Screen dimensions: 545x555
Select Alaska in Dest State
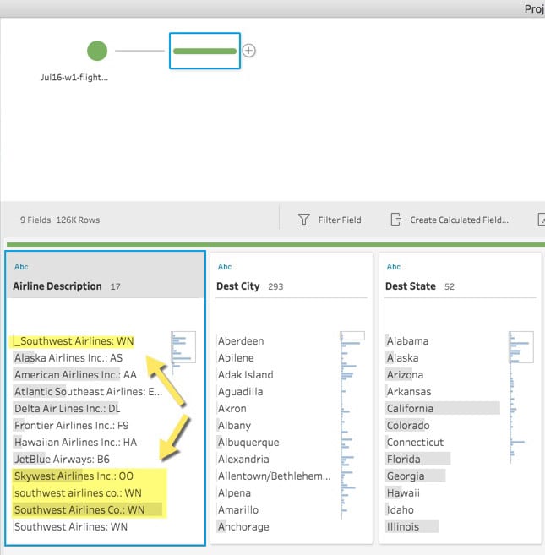click(402, 358)
